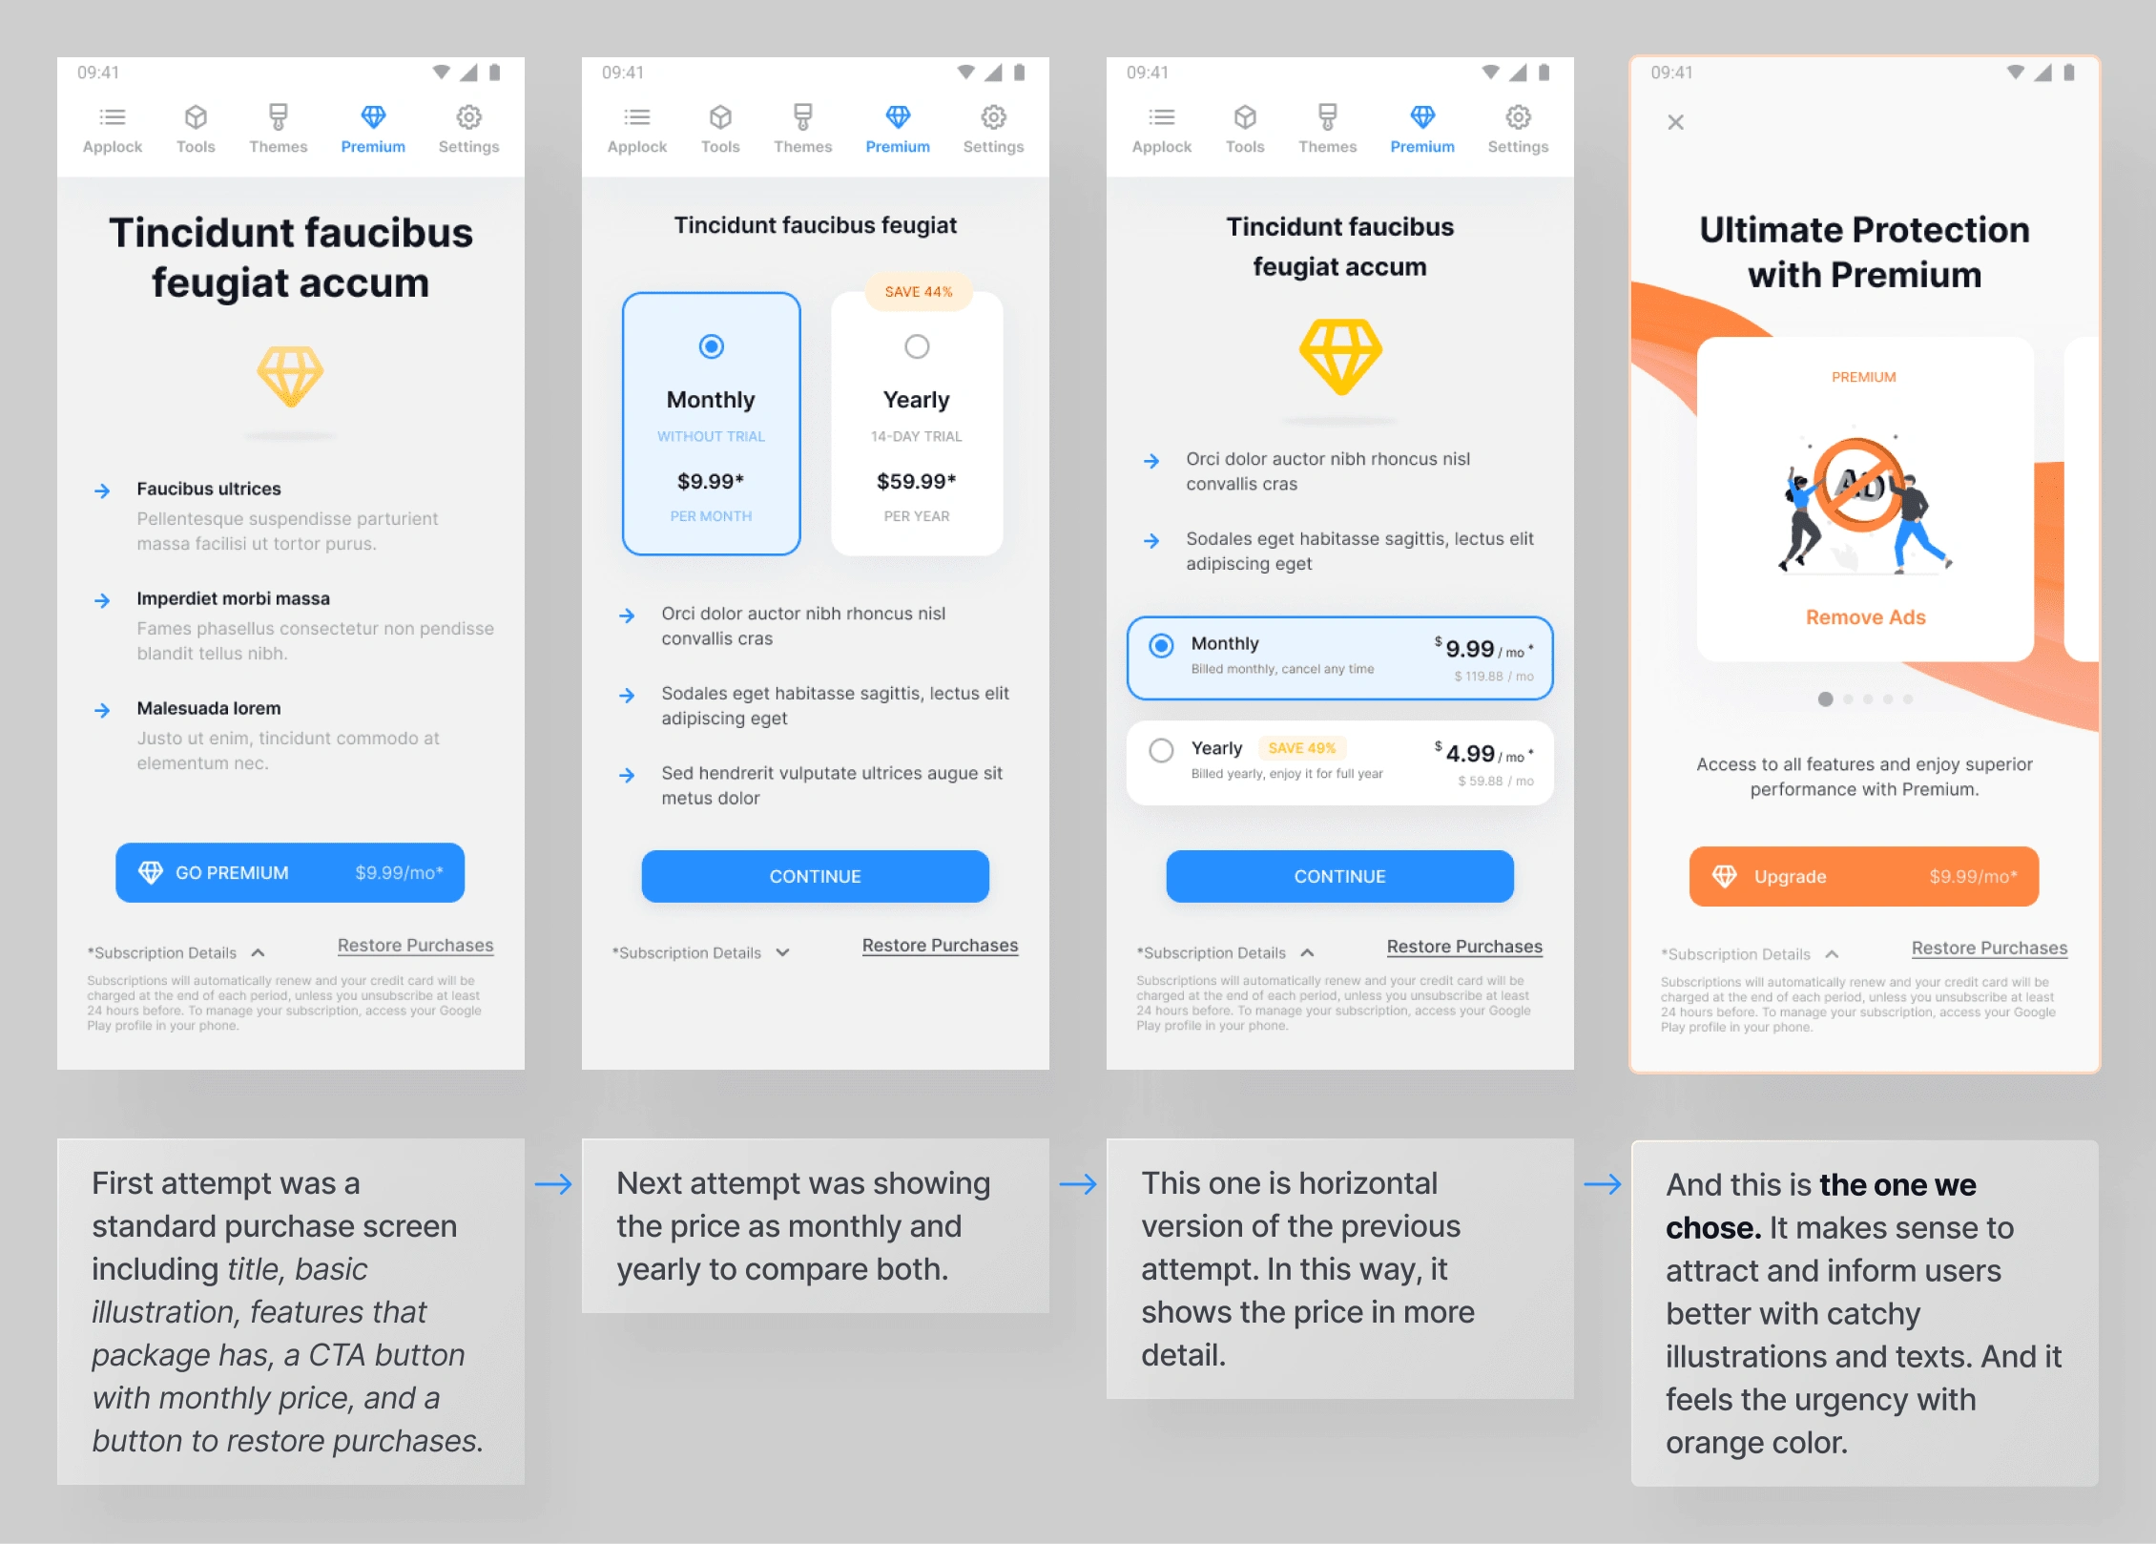The width and height of the screenshot is (2156, 1544).
Task: Click the Premium tab in navigation
Action: (369, 131)
